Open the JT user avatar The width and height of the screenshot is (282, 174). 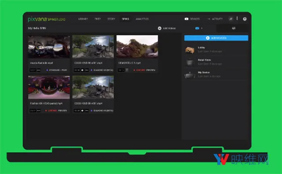tap(231, 19)
